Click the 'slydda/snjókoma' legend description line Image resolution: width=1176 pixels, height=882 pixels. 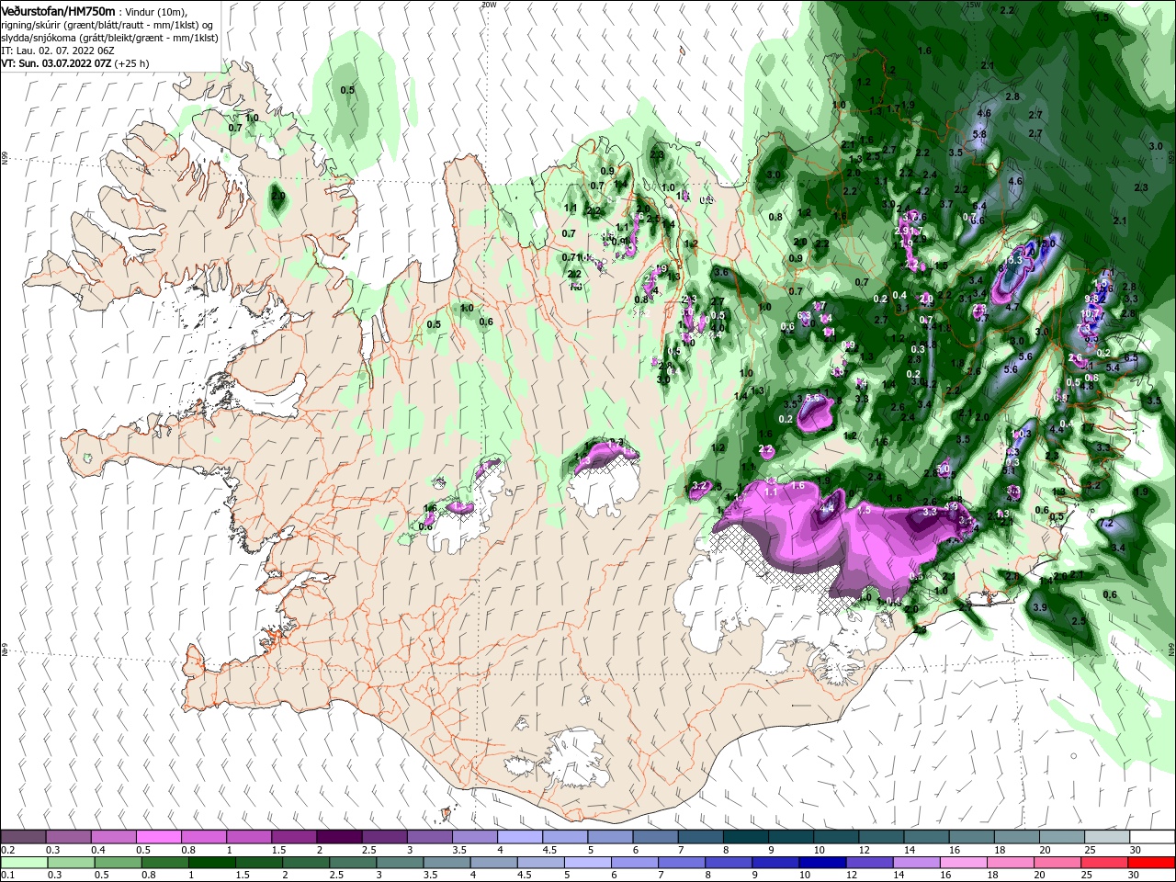pos(107,38)
